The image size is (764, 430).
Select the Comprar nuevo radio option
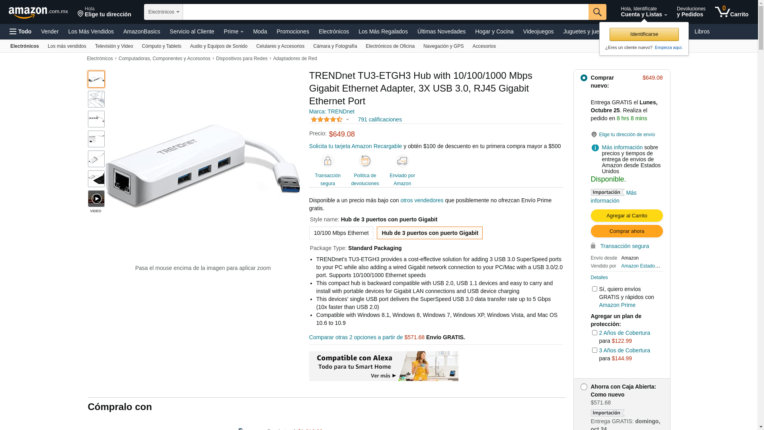(584, 78)
